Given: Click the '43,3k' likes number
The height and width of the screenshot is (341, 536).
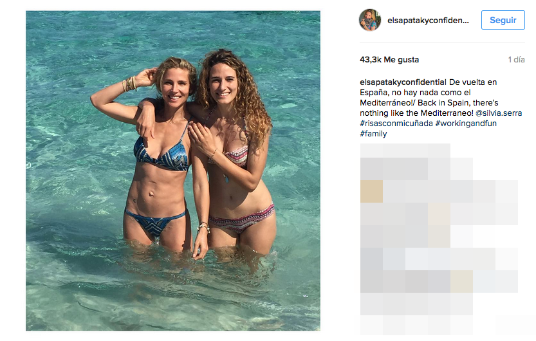Looking at the screenshot, I should [370, 60].
